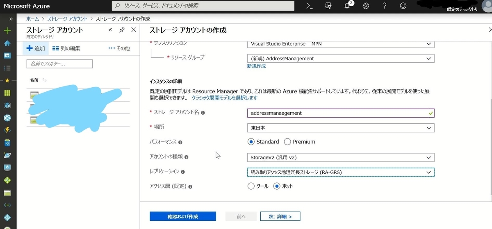Click 次: 詳細 > button
The height and width of the screenshot is (229, 492).
coord(280,216)
